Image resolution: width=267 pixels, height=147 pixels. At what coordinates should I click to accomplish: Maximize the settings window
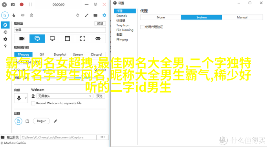tap(250, 3)
